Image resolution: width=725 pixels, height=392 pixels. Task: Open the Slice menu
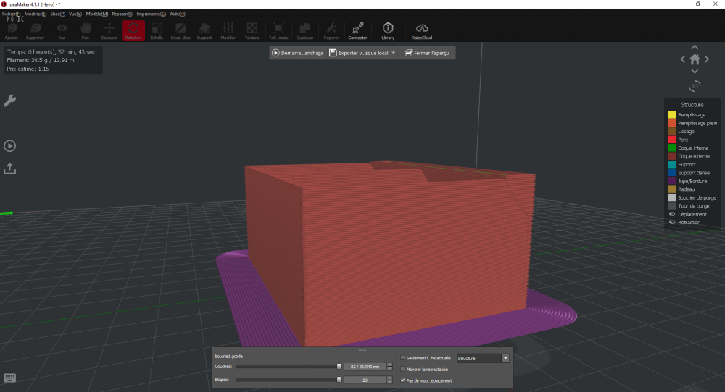click(x=58, y=14)
